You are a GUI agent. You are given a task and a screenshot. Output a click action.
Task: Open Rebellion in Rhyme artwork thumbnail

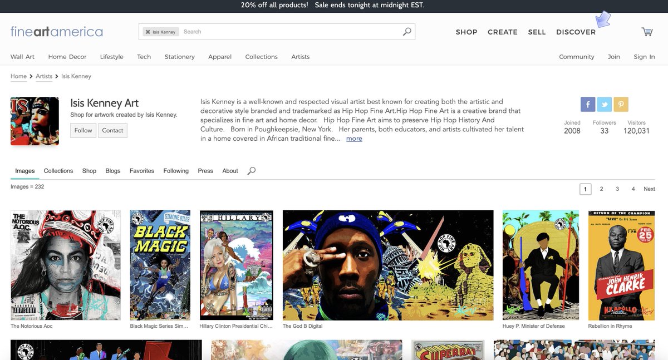pos(622,265)
